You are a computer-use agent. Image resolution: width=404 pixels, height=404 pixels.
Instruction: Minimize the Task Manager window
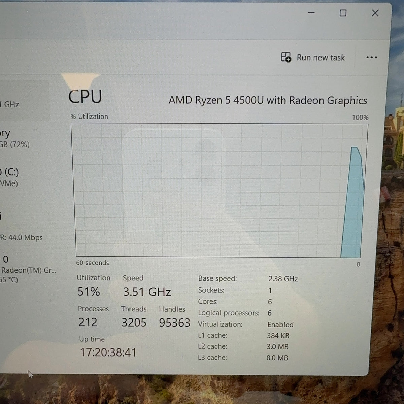click(x=311, y=13)
